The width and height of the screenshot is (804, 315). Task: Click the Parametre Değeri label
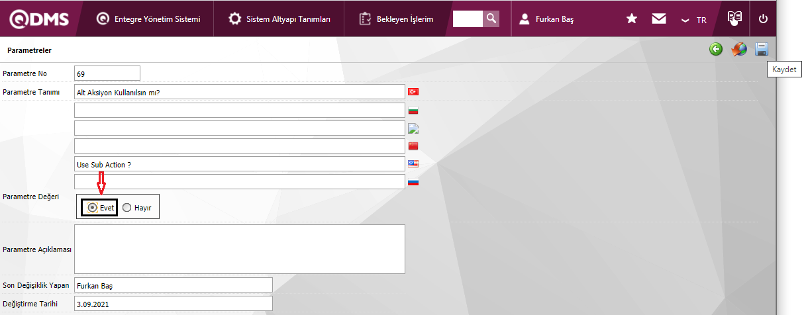coord(31,197)
